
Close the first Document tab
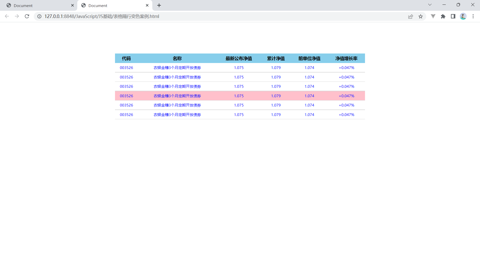tap(72, 5)
